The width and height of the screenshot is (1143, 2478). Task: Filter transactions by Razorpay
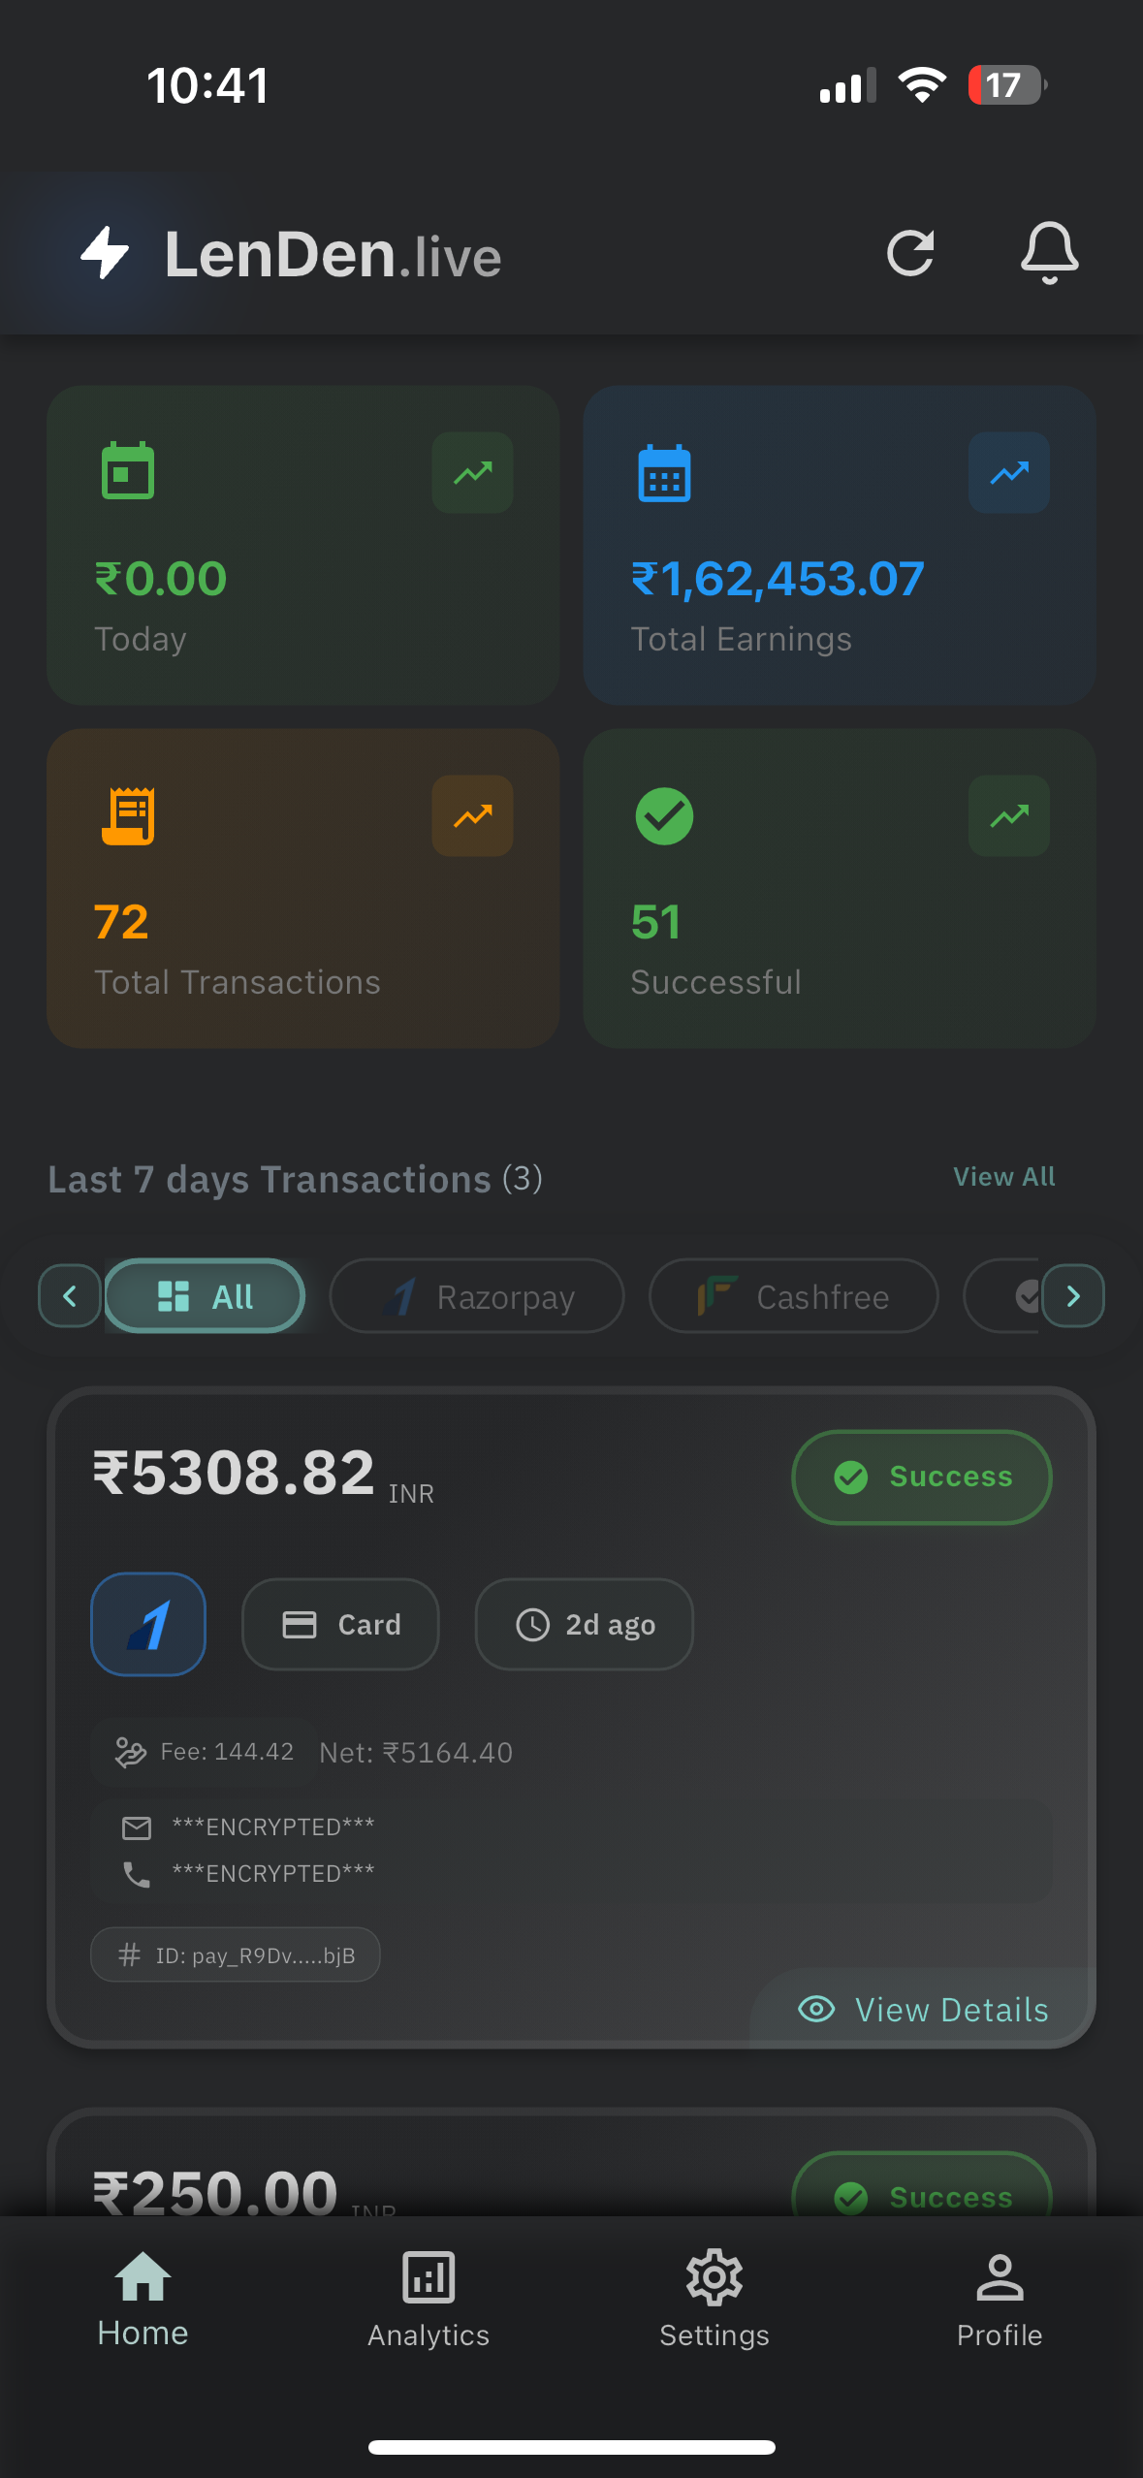(x=477, y=1296)
